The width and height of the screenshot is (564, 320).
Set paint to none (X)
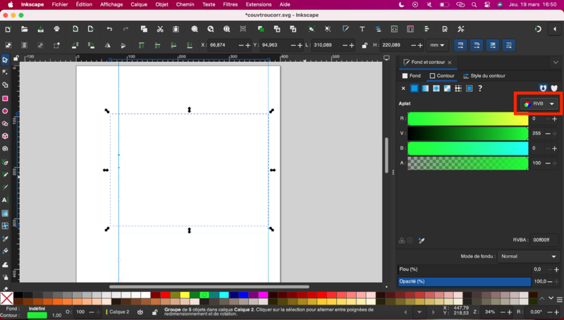point(403,89)
